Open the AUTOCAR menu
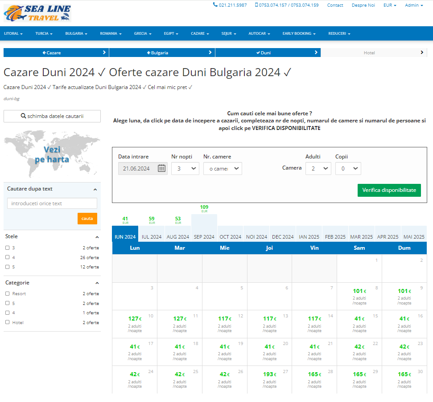433x402 pixels. (x=259, y=33)
